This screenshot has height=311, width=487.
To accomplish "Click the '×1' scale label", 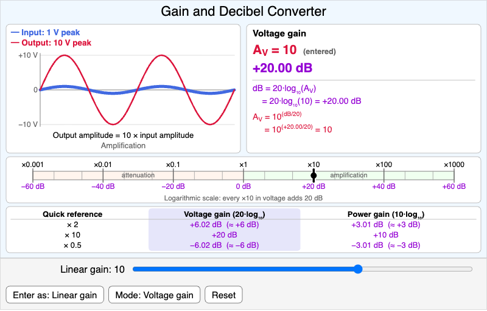I will point(243,165).
